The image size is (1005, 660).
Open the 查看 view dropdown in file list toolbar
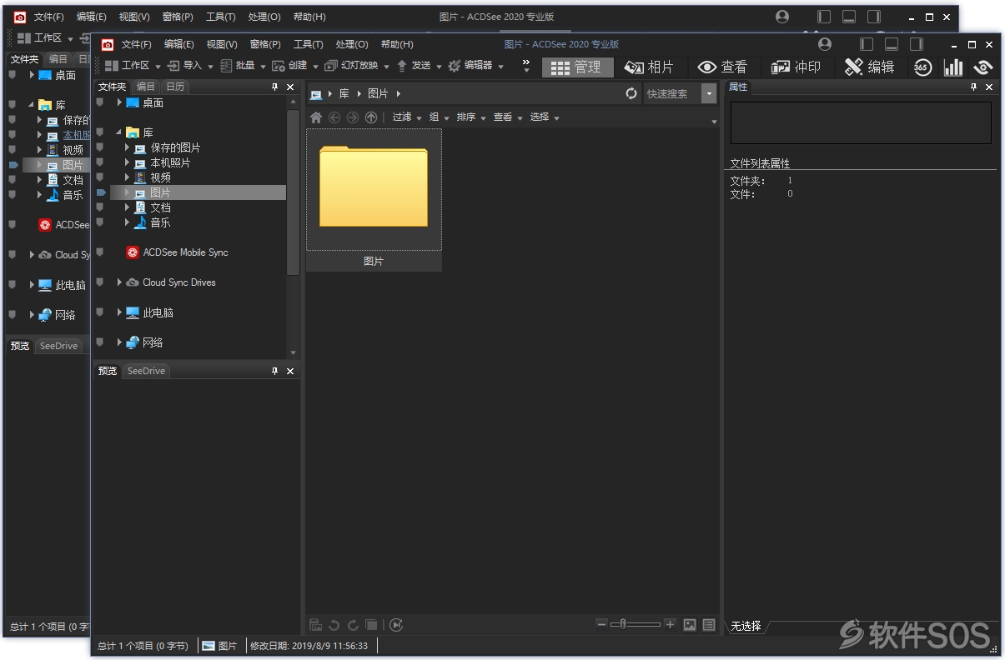pyautogui.click(x=508, y=117)
